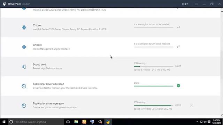Click the vertical scrollbar up arrow
The height and width of the screenshot is (125, 223).
tap(222, 11)
